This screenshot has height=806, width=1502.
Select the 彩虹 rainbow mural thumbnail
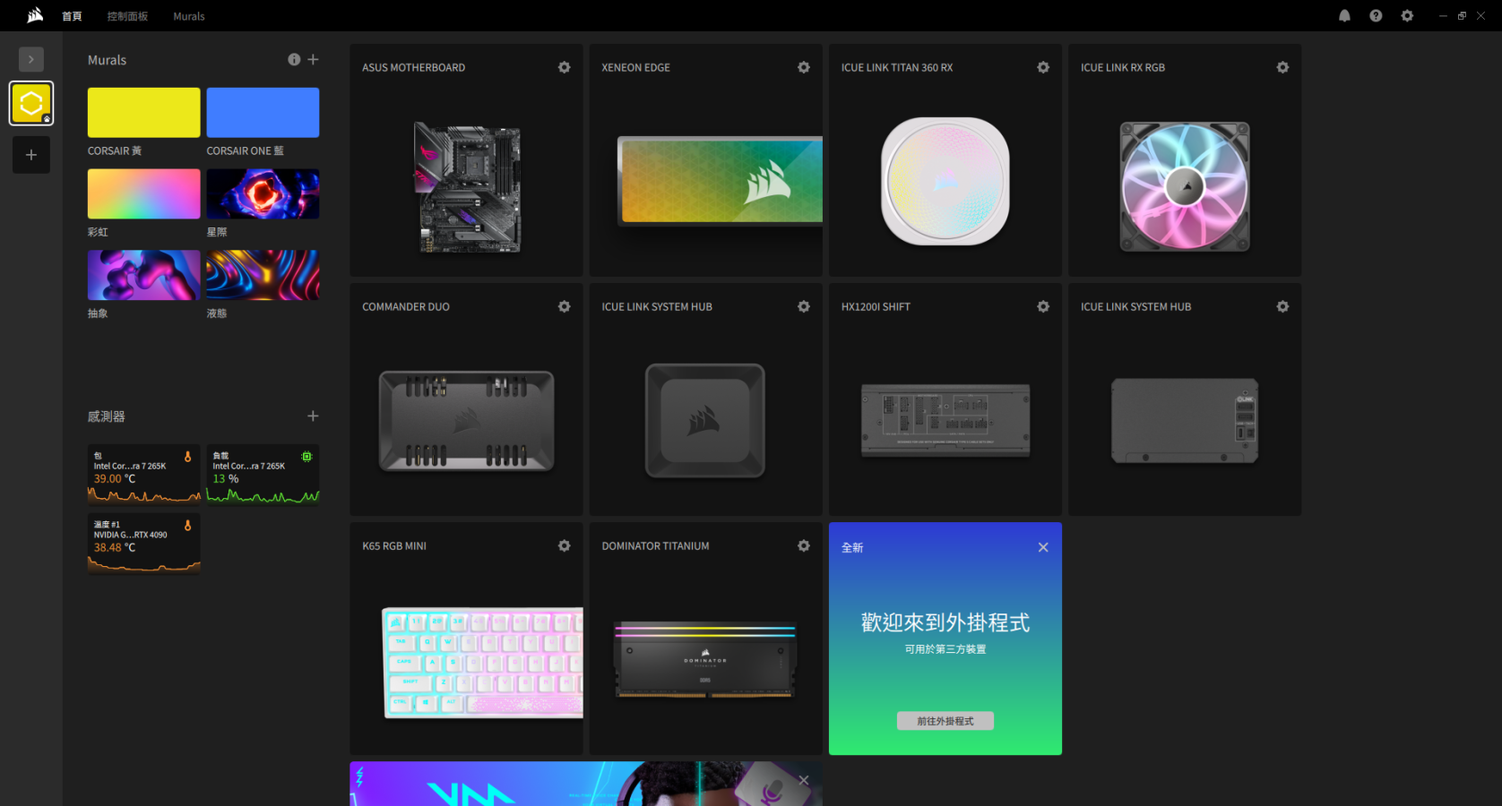pyautogui.click(x=143, y=193)
